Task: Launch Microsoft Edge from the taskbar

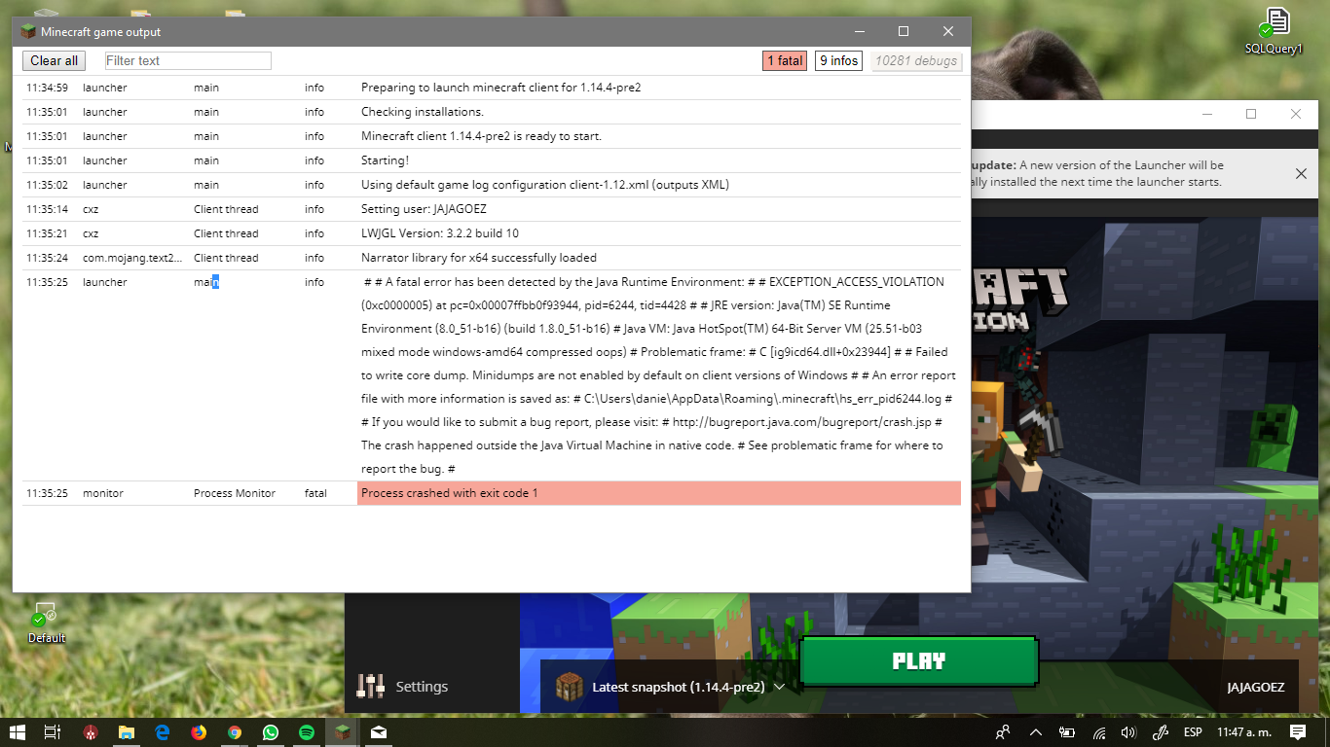Action: pyautogui.click(x=163, y=732)
